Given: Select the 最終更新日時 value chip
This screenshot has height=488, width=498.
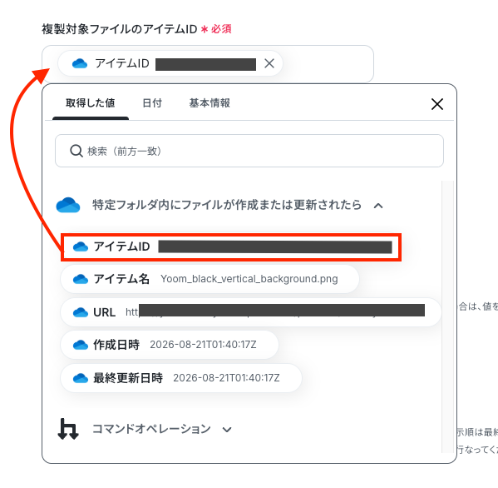Looking at the screenshot, I should (181, 378).
